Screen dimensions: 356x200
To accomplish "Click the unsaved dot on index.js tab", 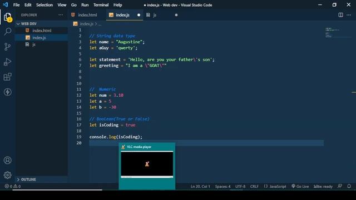I will tap(139, 15).
